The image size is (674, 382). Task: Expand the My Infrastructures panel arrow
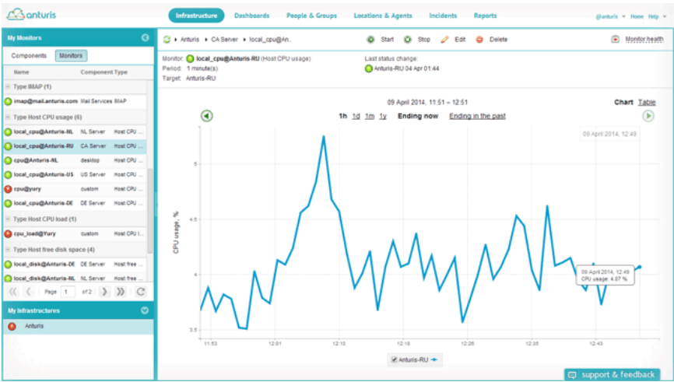(x=145, y=310)
